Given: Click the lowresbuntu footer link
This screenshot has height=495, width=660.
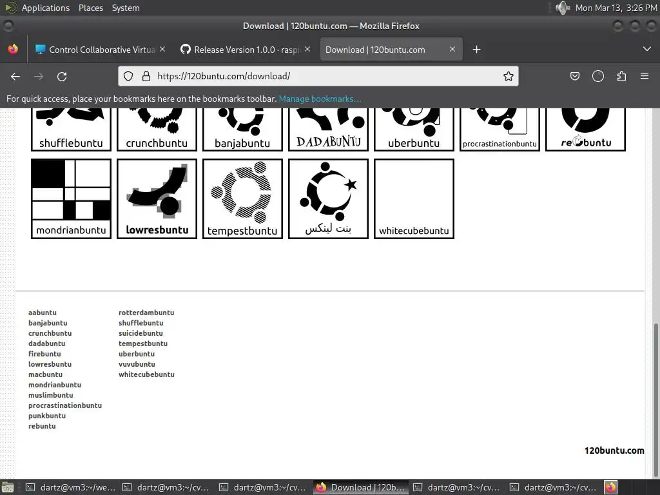Looking at the screenshot, I should tap(50, 364).
